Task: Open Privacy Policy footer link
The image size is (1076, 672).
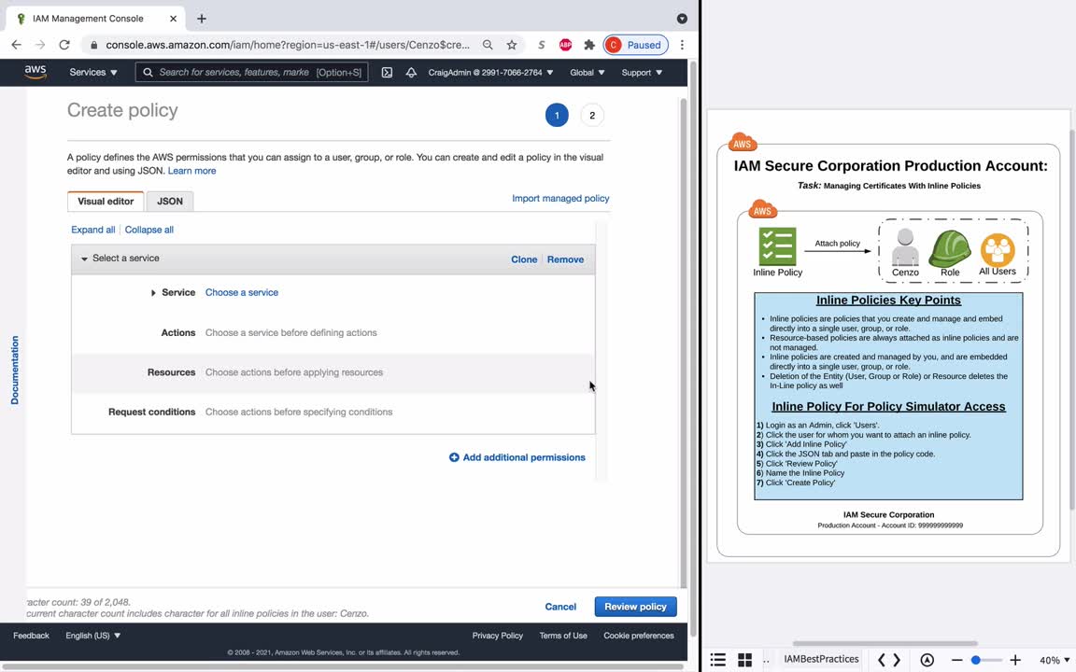Action: [498, 636]
